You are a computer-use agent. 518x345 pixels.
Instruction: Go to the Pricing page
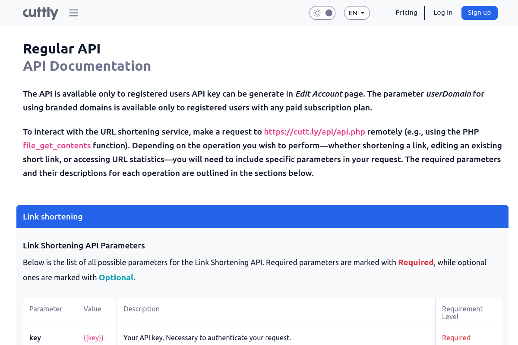407,13
